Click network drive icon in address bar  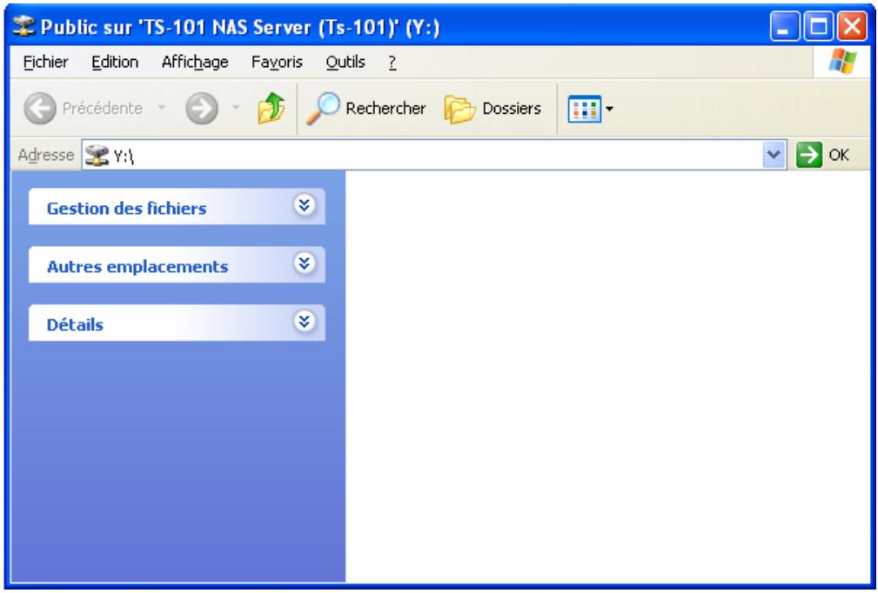pos(97,156)
